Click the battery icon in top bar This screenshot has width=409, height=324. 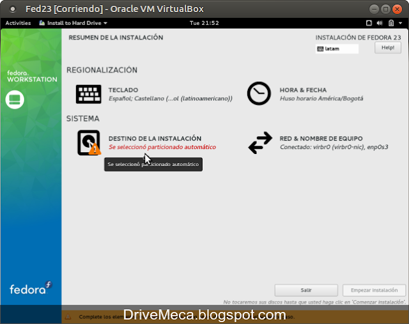click(391, 23)
